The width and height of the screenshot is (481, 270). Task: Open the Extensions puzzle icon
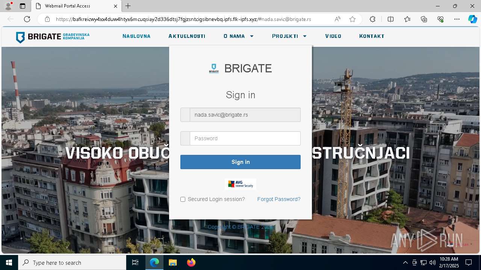point(372,19)
